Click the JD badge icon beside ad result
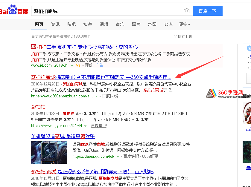251x187 pixels. [x=34, y=47]
